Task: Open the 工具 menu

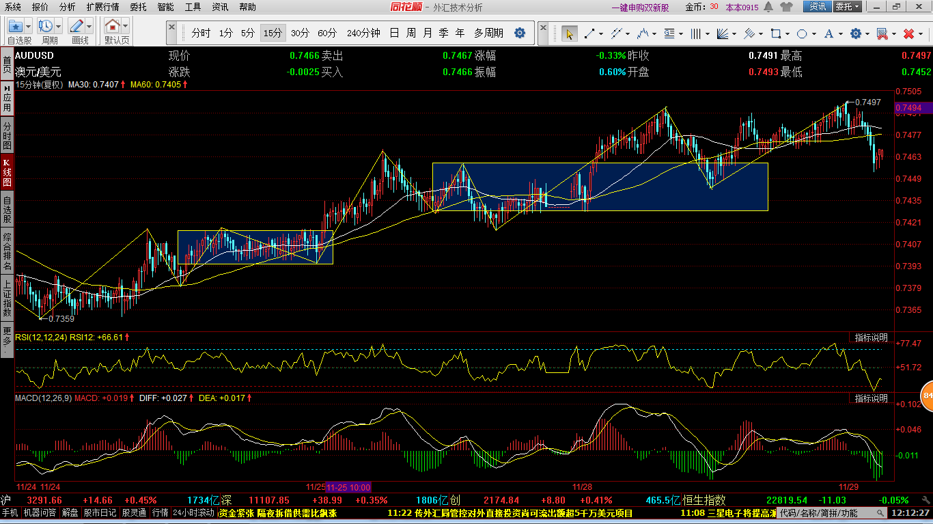Action: coord(193,7)
